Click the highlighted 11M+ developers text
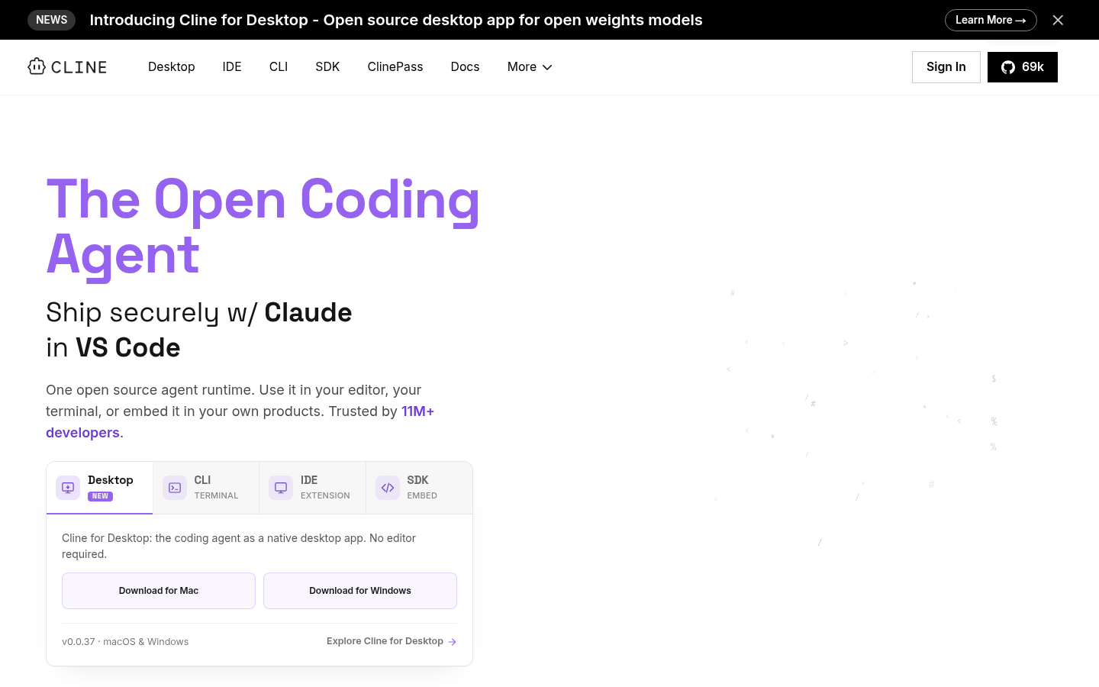 point(240,422)
